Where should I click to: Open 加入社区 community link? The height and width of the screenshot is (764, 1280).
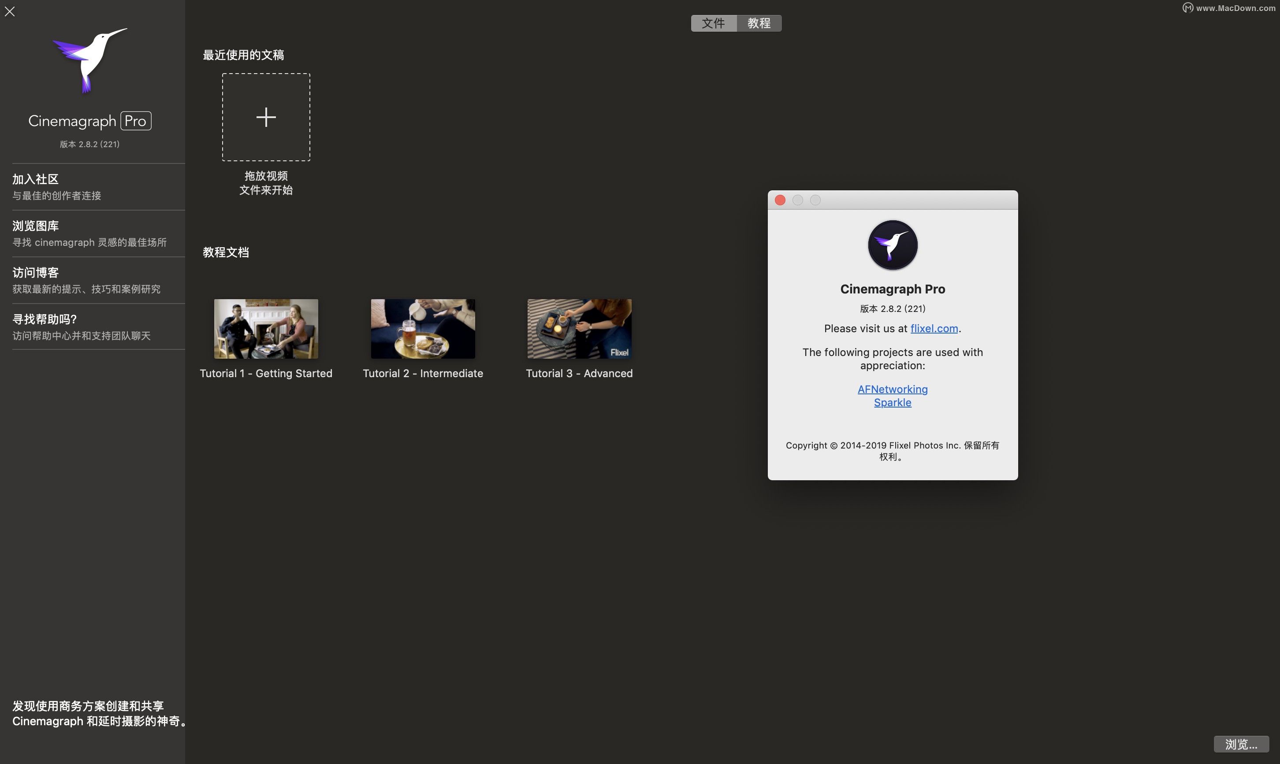pyautogui.click(x=36, y=179)
